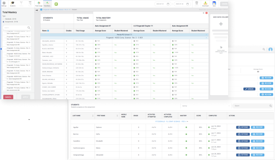Select the Total Mastery column tab
The image size is (275, 160).
47,4
